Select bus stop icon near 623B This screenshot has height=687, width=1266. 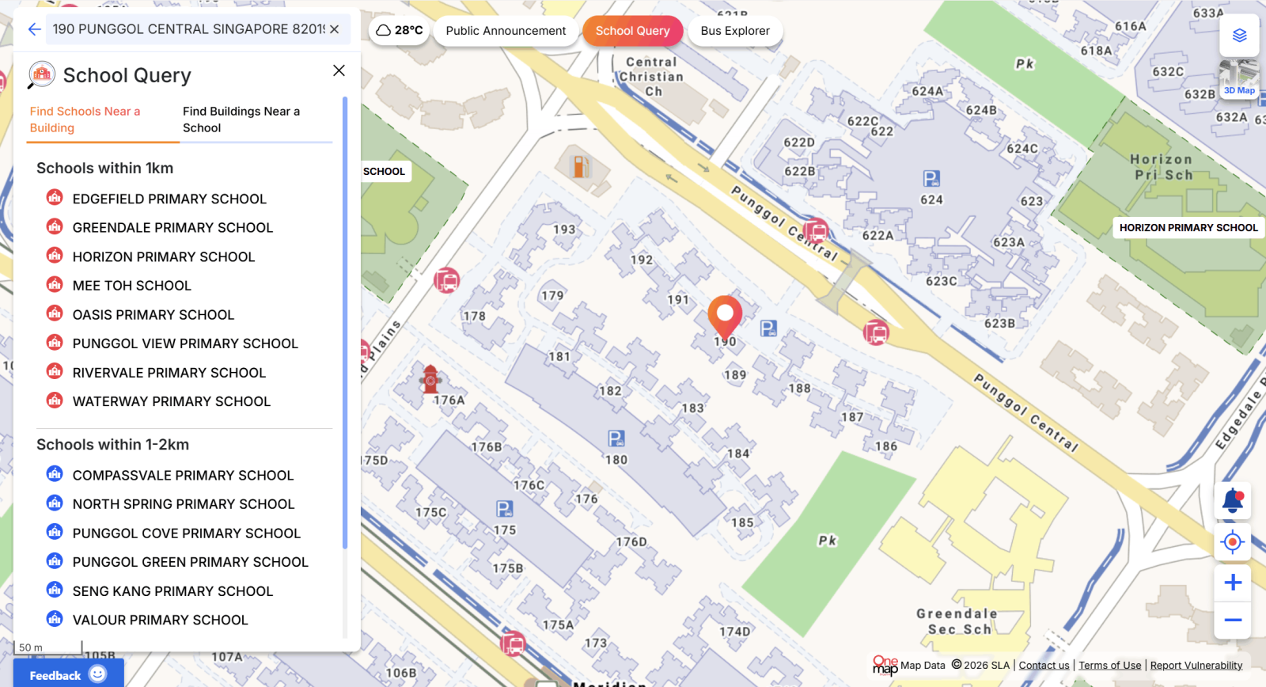point(876,332)
